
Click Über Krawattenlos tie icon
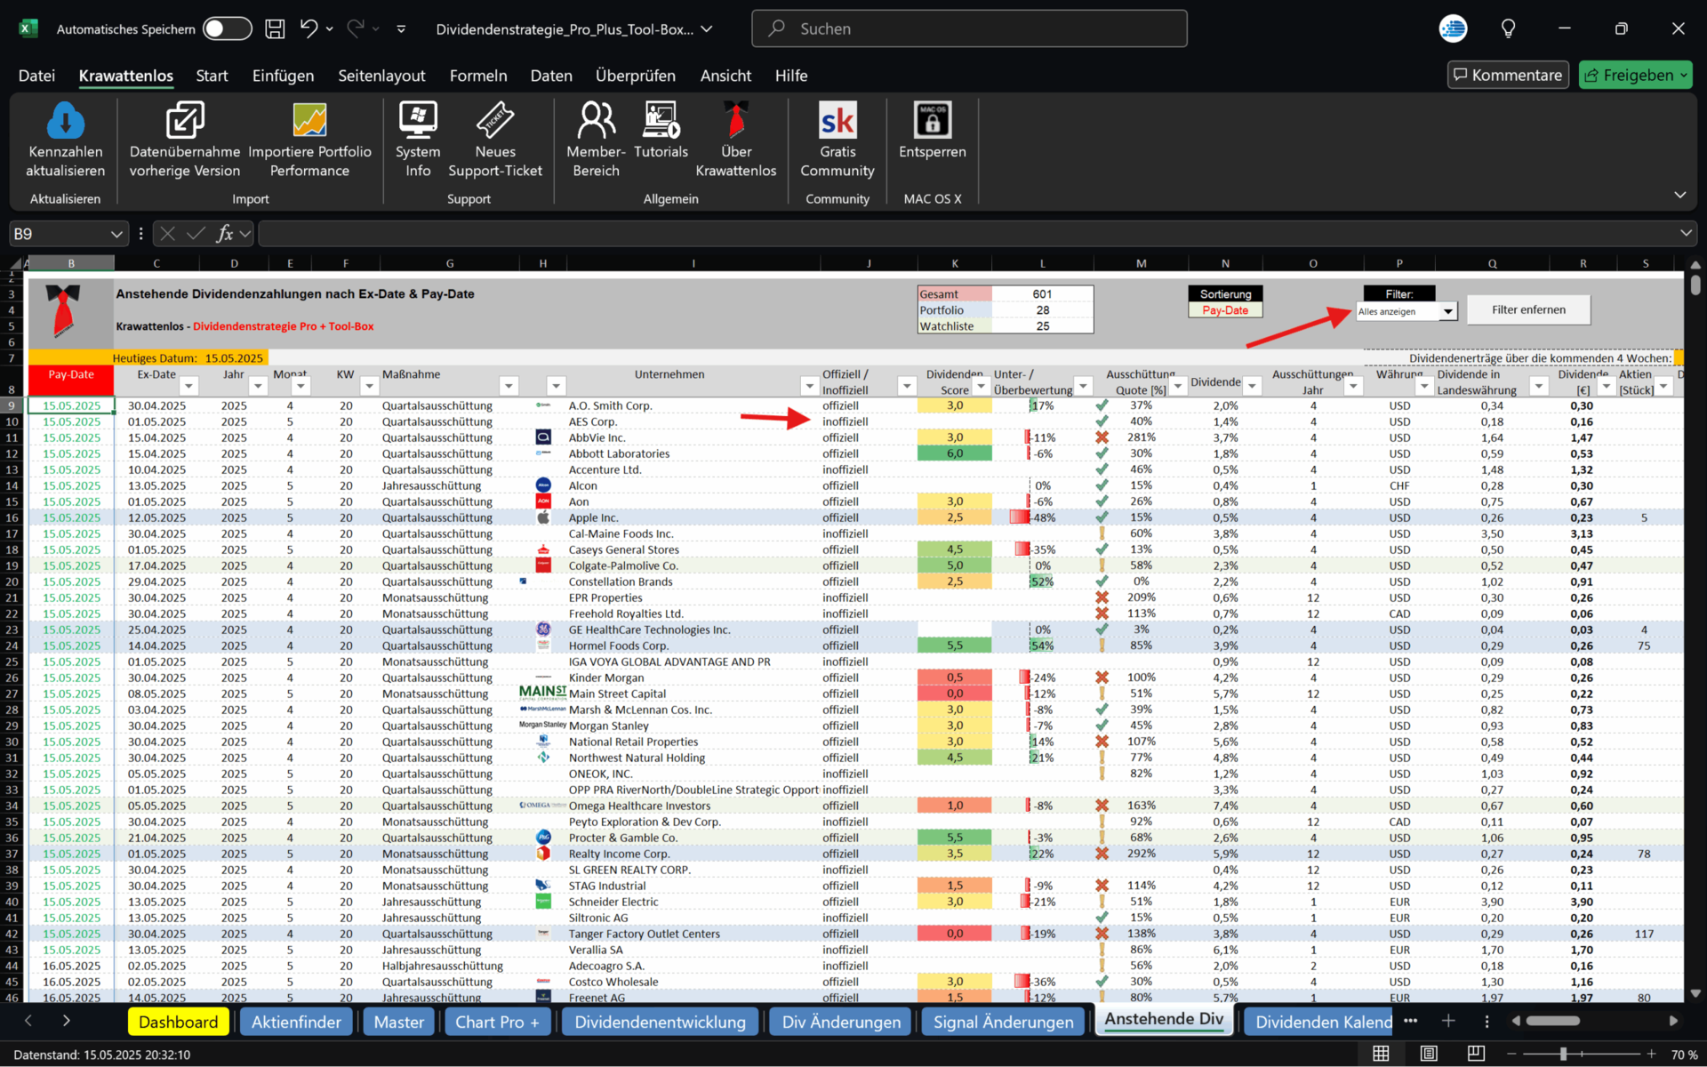[x=735, y=120]
